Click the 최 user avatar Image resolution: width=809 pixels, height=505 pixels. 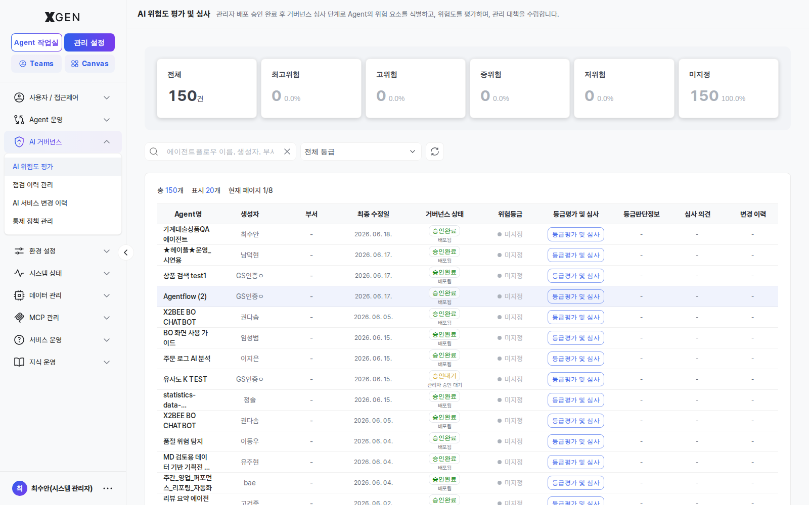20,488
